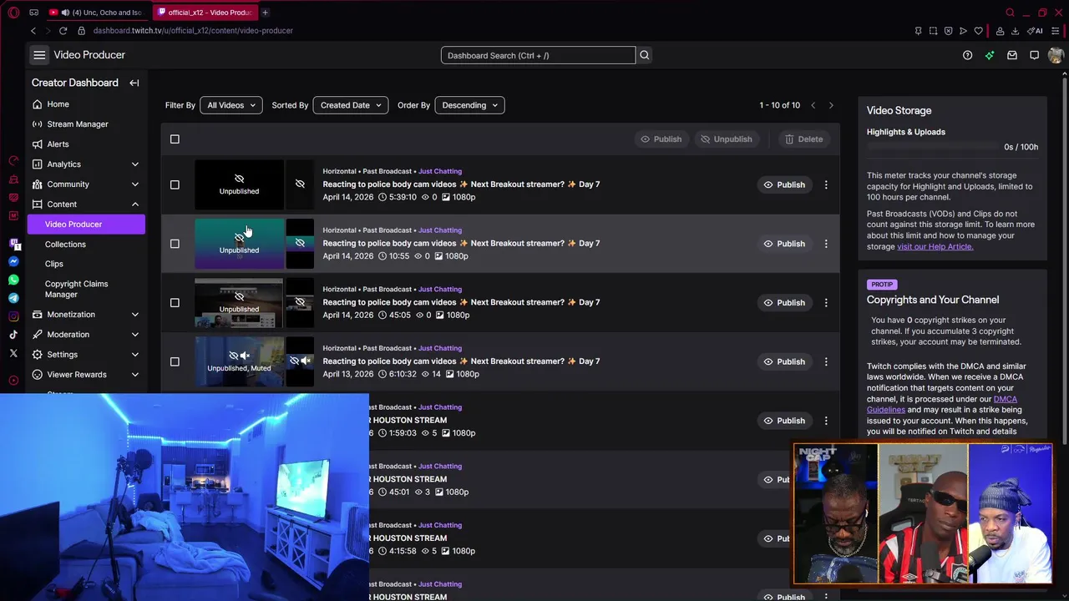
Task: Open Sorted By Created Date dropdown
Action: (350, 105)
